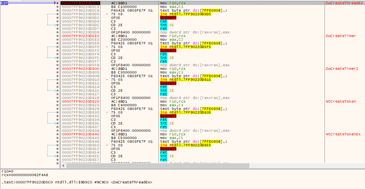
Task: Toggle breakpoint dot for address 00007FF90220D5C3
Action: (57, 7)
